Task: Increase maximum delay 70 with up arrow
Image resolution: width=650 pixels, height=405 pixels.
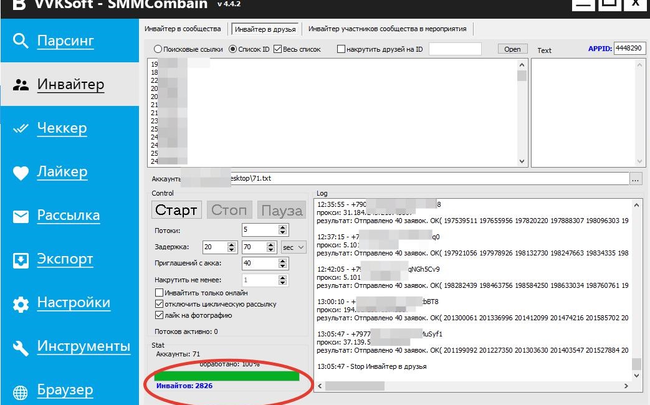Action: click(x=270, y=244)
